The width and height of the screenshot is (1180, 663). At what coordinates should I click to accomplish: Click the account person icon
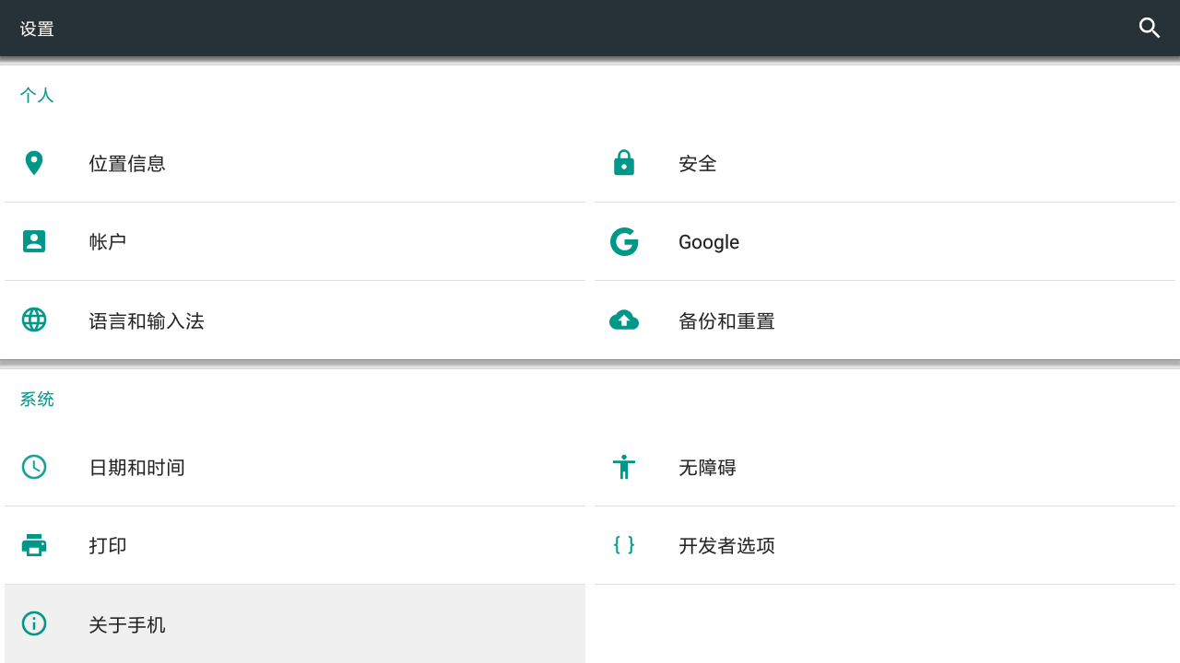(x=34, y=241)
